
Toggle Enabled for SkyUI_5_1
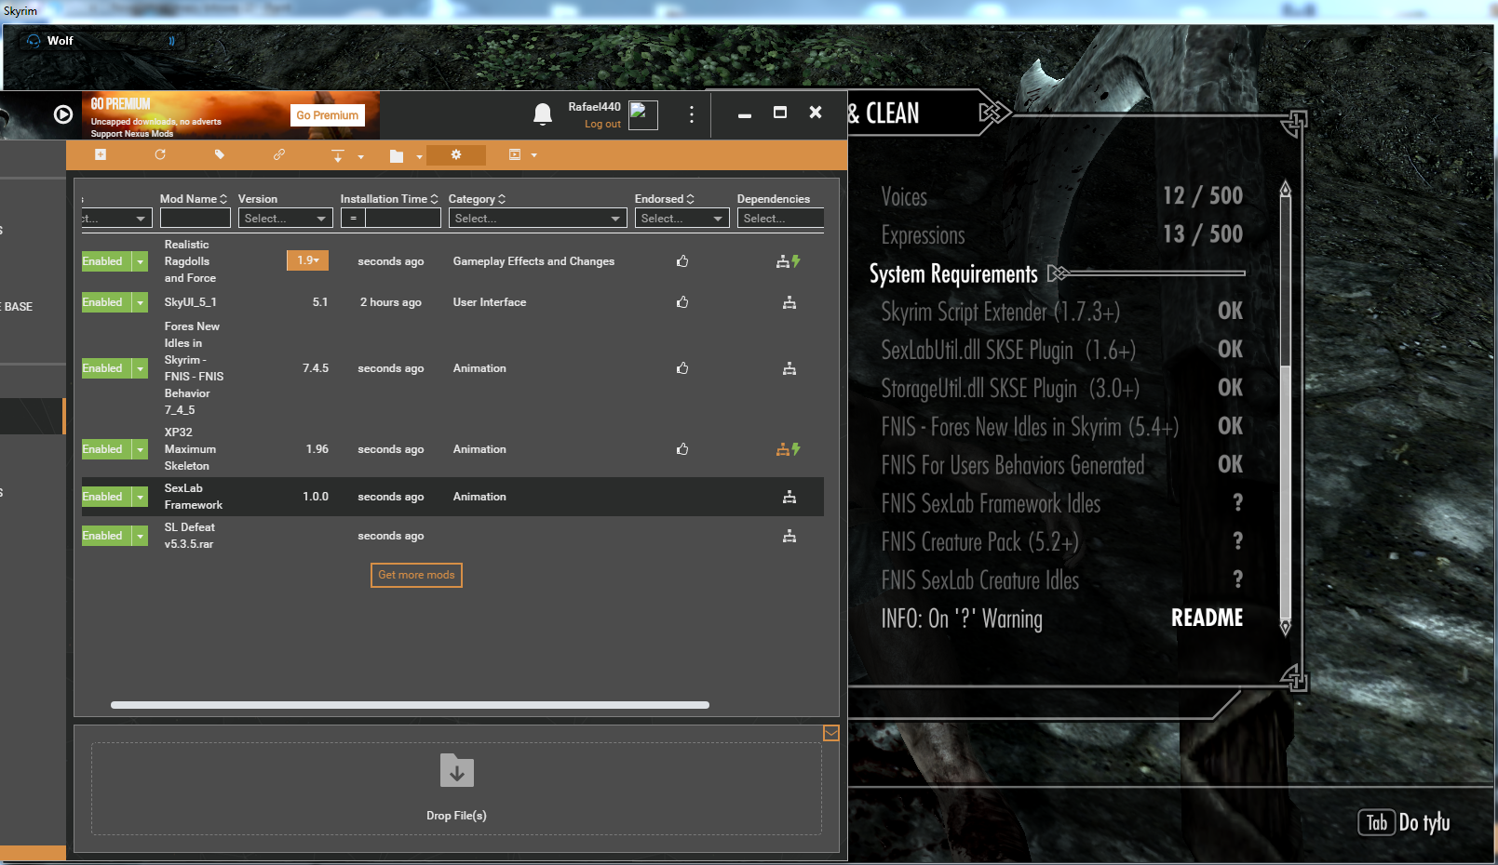coord(105,302)
